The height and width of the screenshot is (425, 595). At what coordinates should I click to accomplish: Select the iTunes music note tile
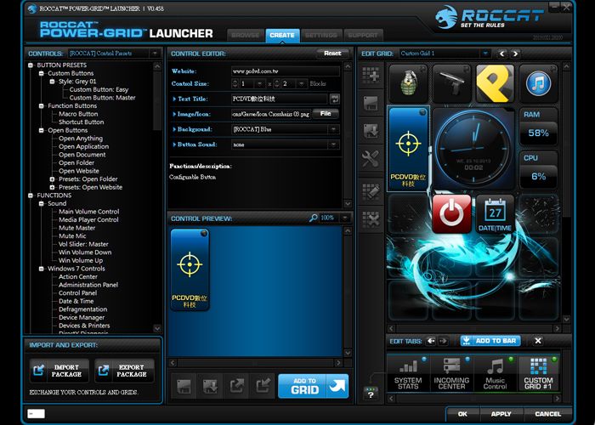pos(539,83)
